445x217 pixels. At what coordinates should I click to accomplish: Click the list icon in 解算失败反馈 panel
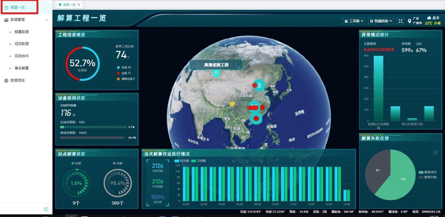435,152
